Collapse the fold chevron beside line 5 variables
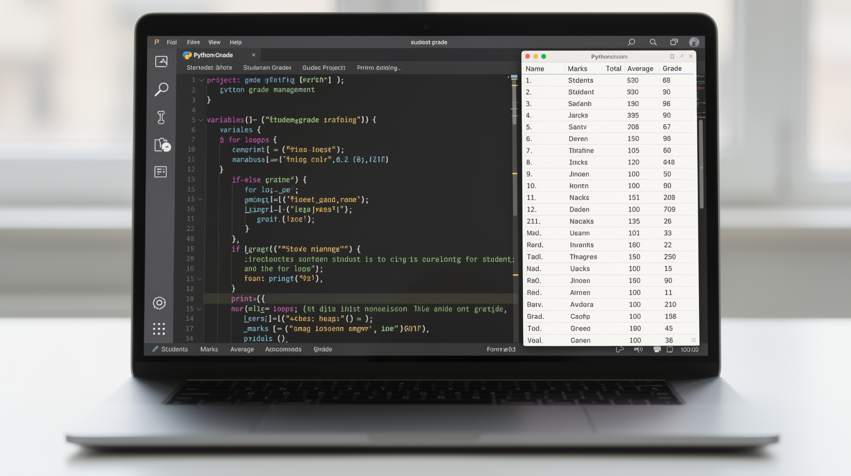851x476 pixels. tap(201, 120)
